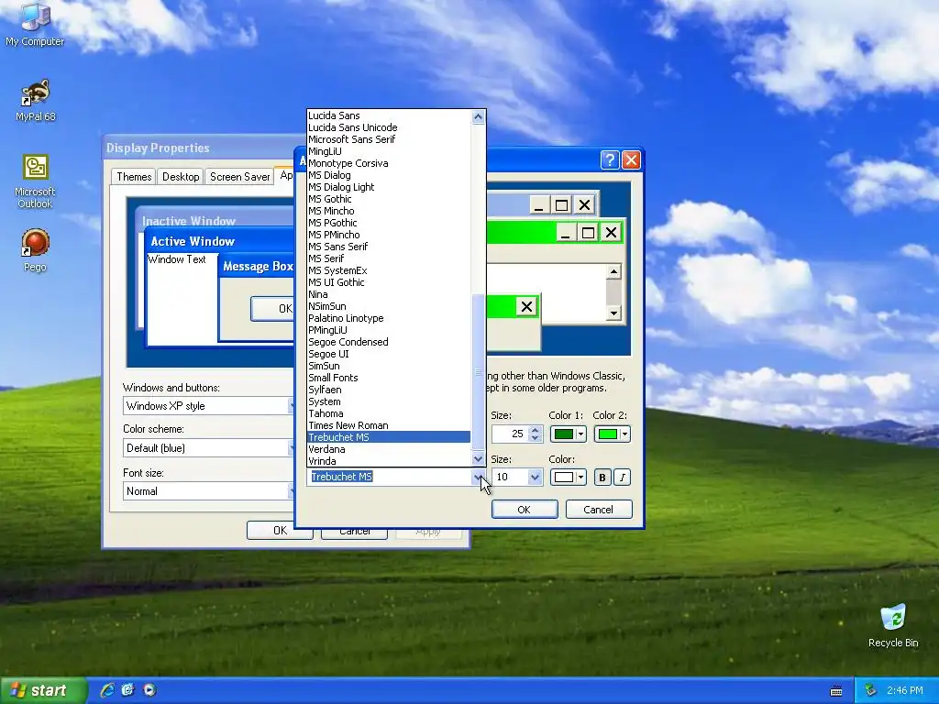Select the Pego desktop shortcut
939x704 pixels.
pos(35,250)
